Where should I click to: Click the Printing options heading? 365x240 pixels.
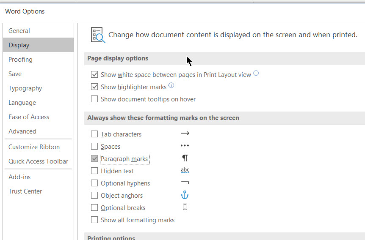coord(111,238)
